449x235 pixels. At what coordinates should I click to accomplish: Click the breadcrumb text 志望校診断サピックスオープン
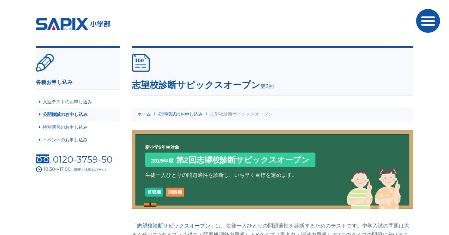pos(241,114)
